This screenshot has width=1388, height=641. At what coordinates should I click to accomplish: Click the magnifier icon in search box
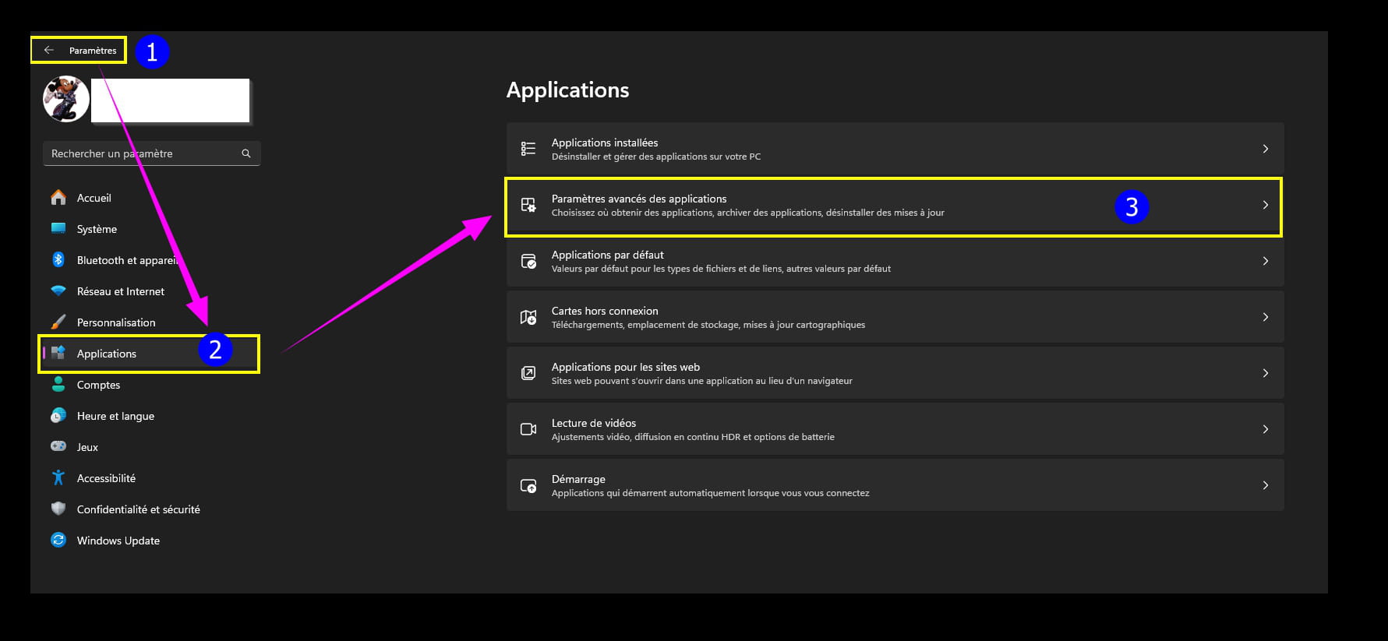coord(246,153)
